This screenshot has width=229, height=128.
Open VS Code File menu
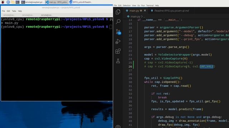115,6
